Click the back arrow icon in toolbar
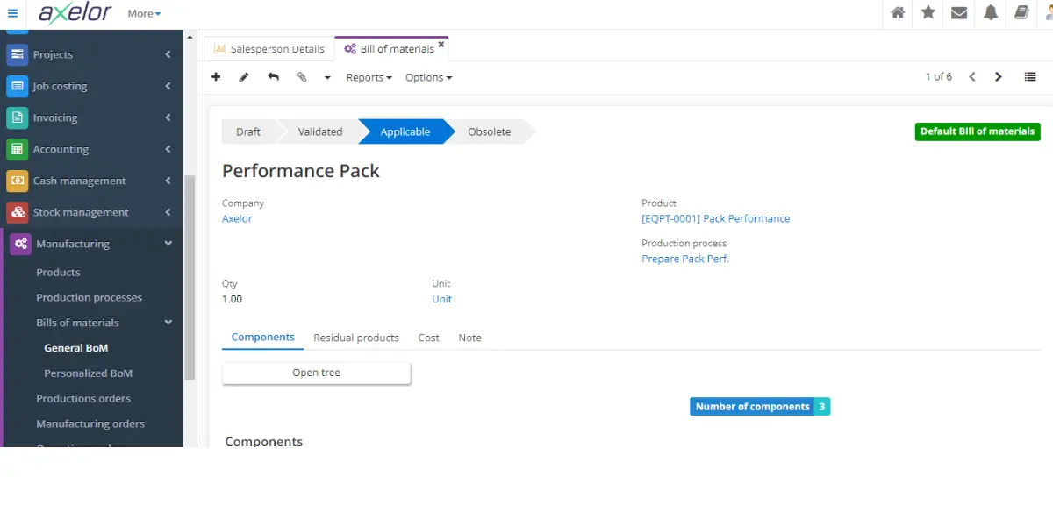The image size is (1053, 526). pyautogui.click(x=273, y=77)
